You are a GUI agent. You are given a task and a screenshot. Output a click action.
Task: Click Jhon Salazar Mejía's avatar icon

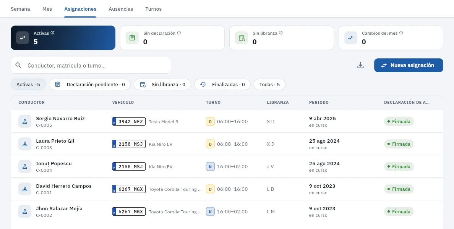coord(25,212)
